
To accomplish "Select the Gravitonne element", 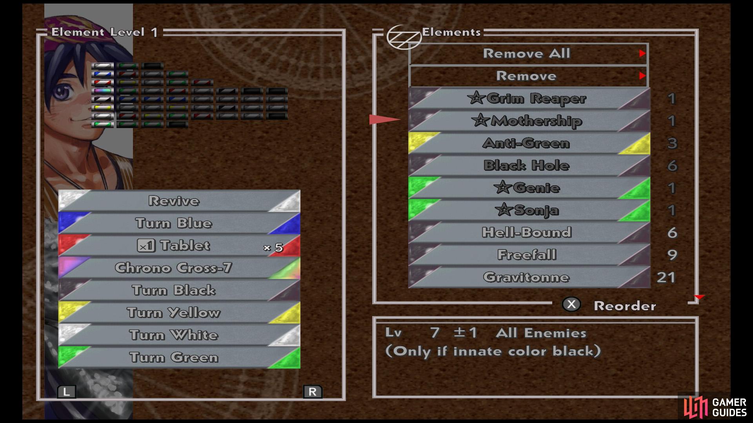I will [526, 277].
